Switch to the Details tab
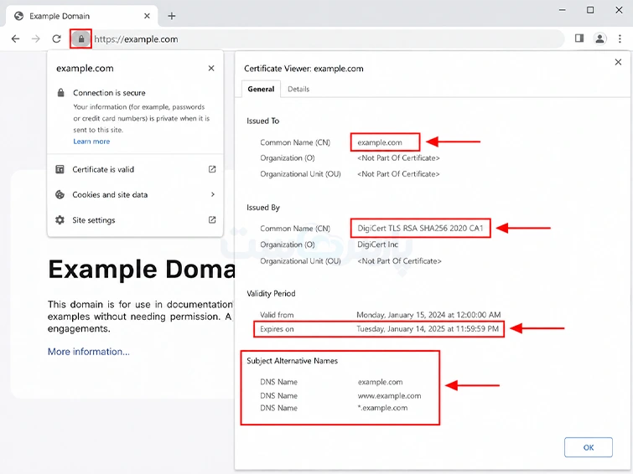633x474 pixels. [x=298, y=89]
